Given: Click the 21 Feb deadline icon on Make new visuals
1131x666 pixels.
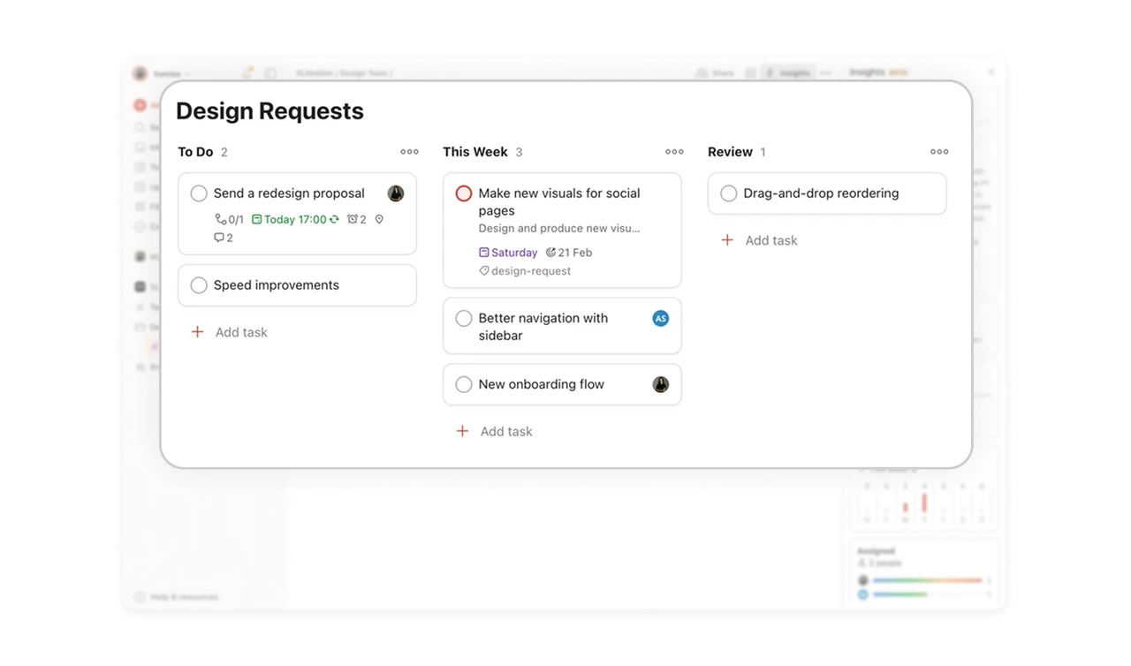Looking at the screenshot, I should coord(551,252).
